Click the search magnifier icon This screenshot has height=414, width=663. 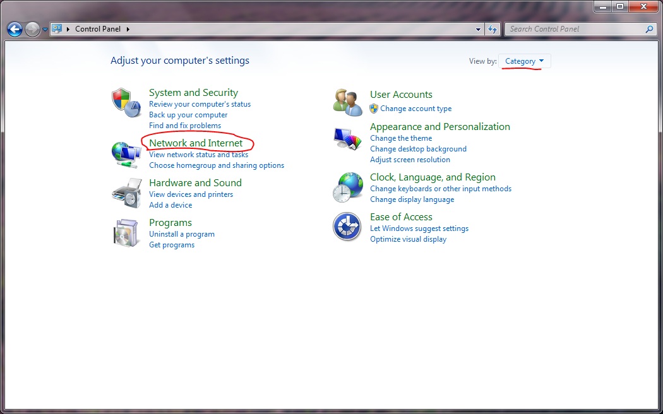coord(649,29)
